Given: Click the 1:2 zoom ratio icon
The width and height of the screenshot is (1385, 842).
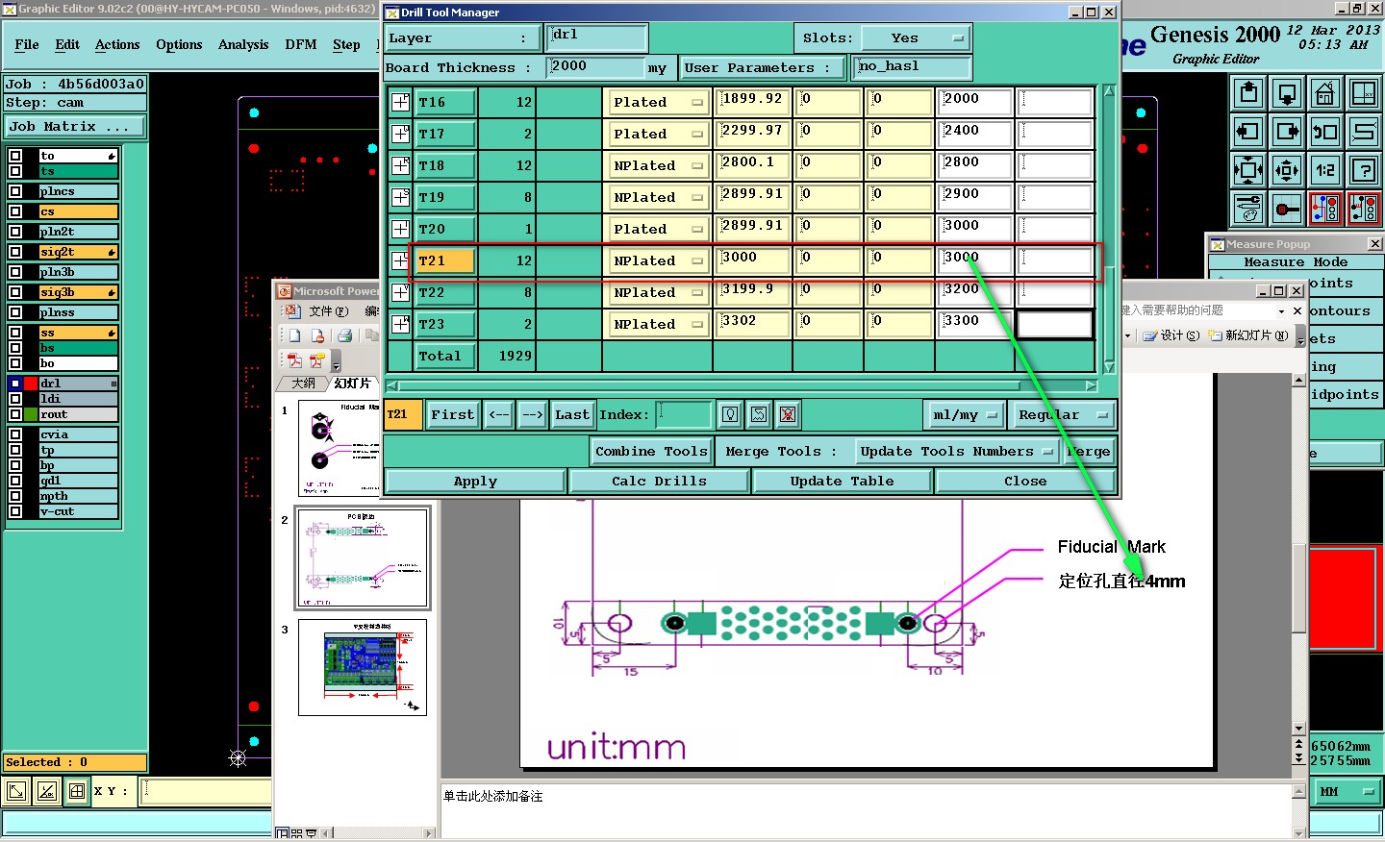Looking at the screenshot, I should pos(1325,170).
